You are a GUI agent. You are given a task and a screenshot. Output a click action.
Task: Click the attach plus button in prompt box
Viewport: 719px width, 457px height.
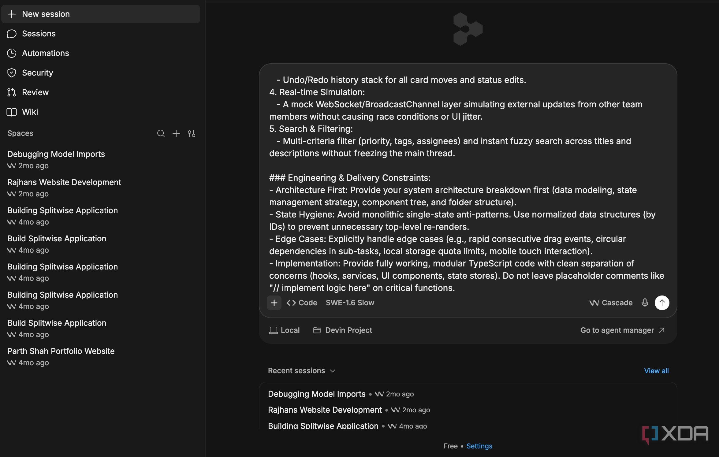[x=274, y=303]
